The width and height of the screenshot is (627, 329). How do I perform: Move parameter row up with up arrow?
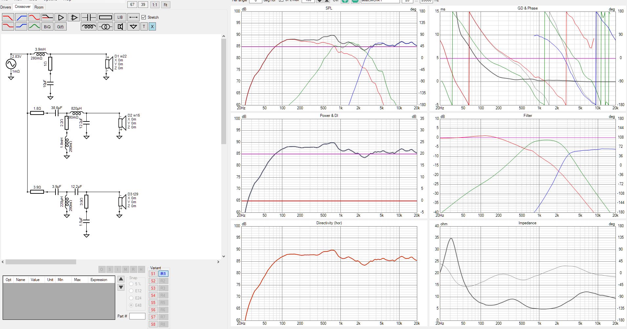pyautogui.click(x=121, y=279)
